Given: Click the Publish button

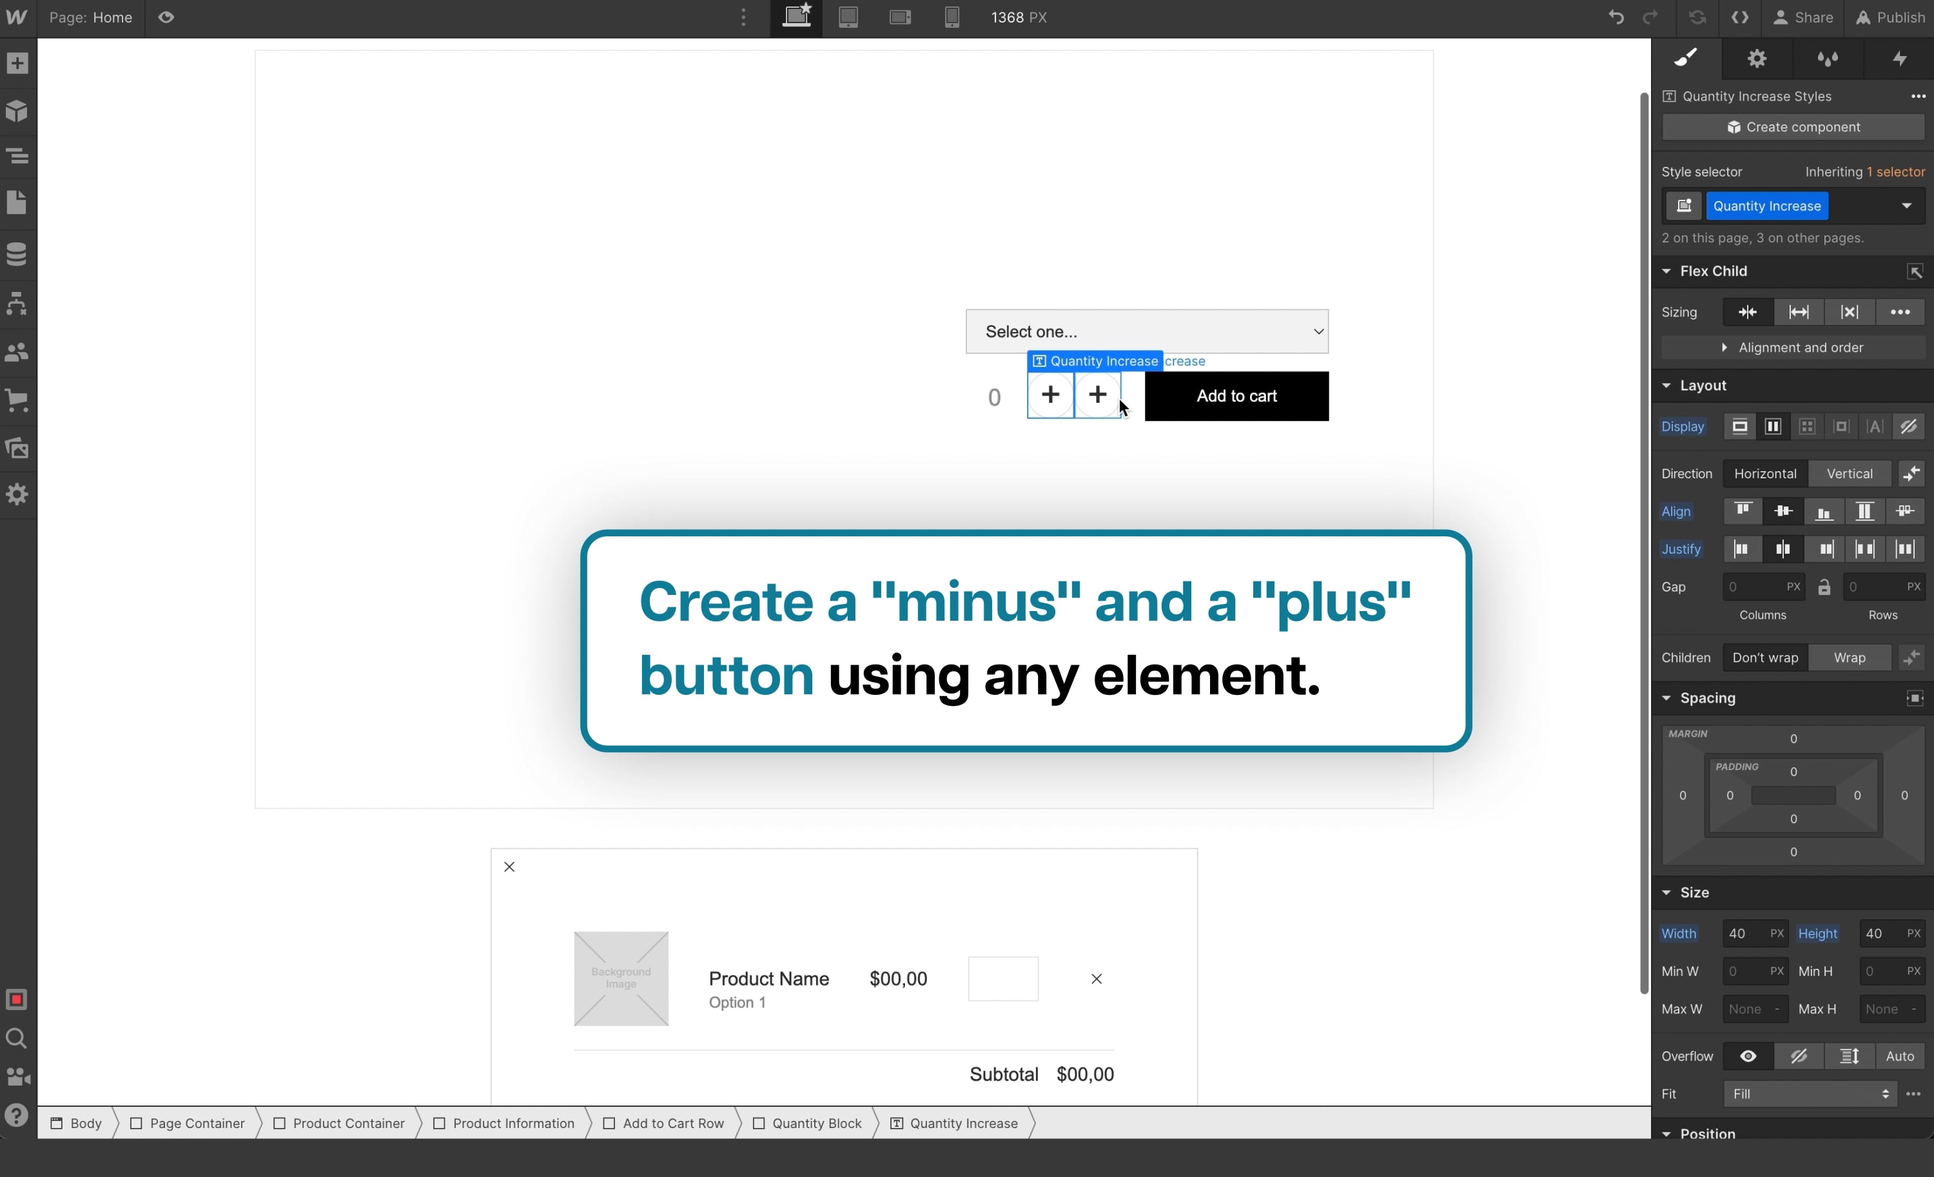Looking at the screenshot, I should [x=1890, y=17].
